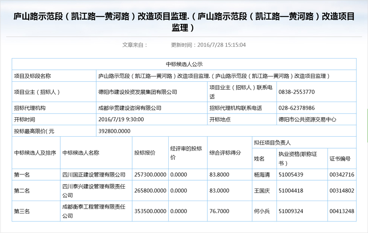This screenshot has width=368, height=233.
Task: Select second candidate 四川泰兴建设管理有限责任公司
Action: pyautogui.click(x=94, y=190)
